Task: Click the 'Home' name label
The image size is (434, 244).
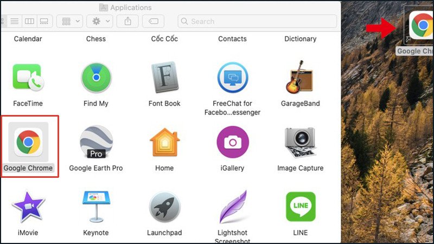Action: (x=164, y=168)
